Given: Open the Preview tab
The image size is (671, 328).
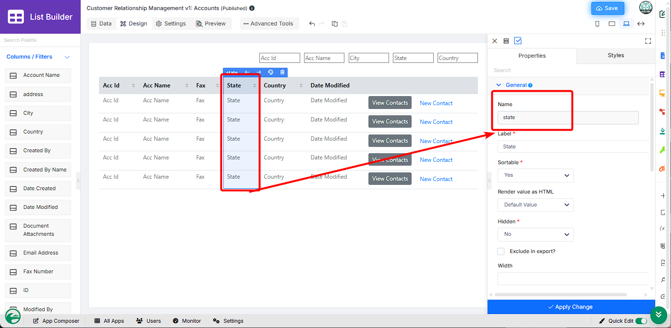Looking at the screenshot, I should (210, 24).
